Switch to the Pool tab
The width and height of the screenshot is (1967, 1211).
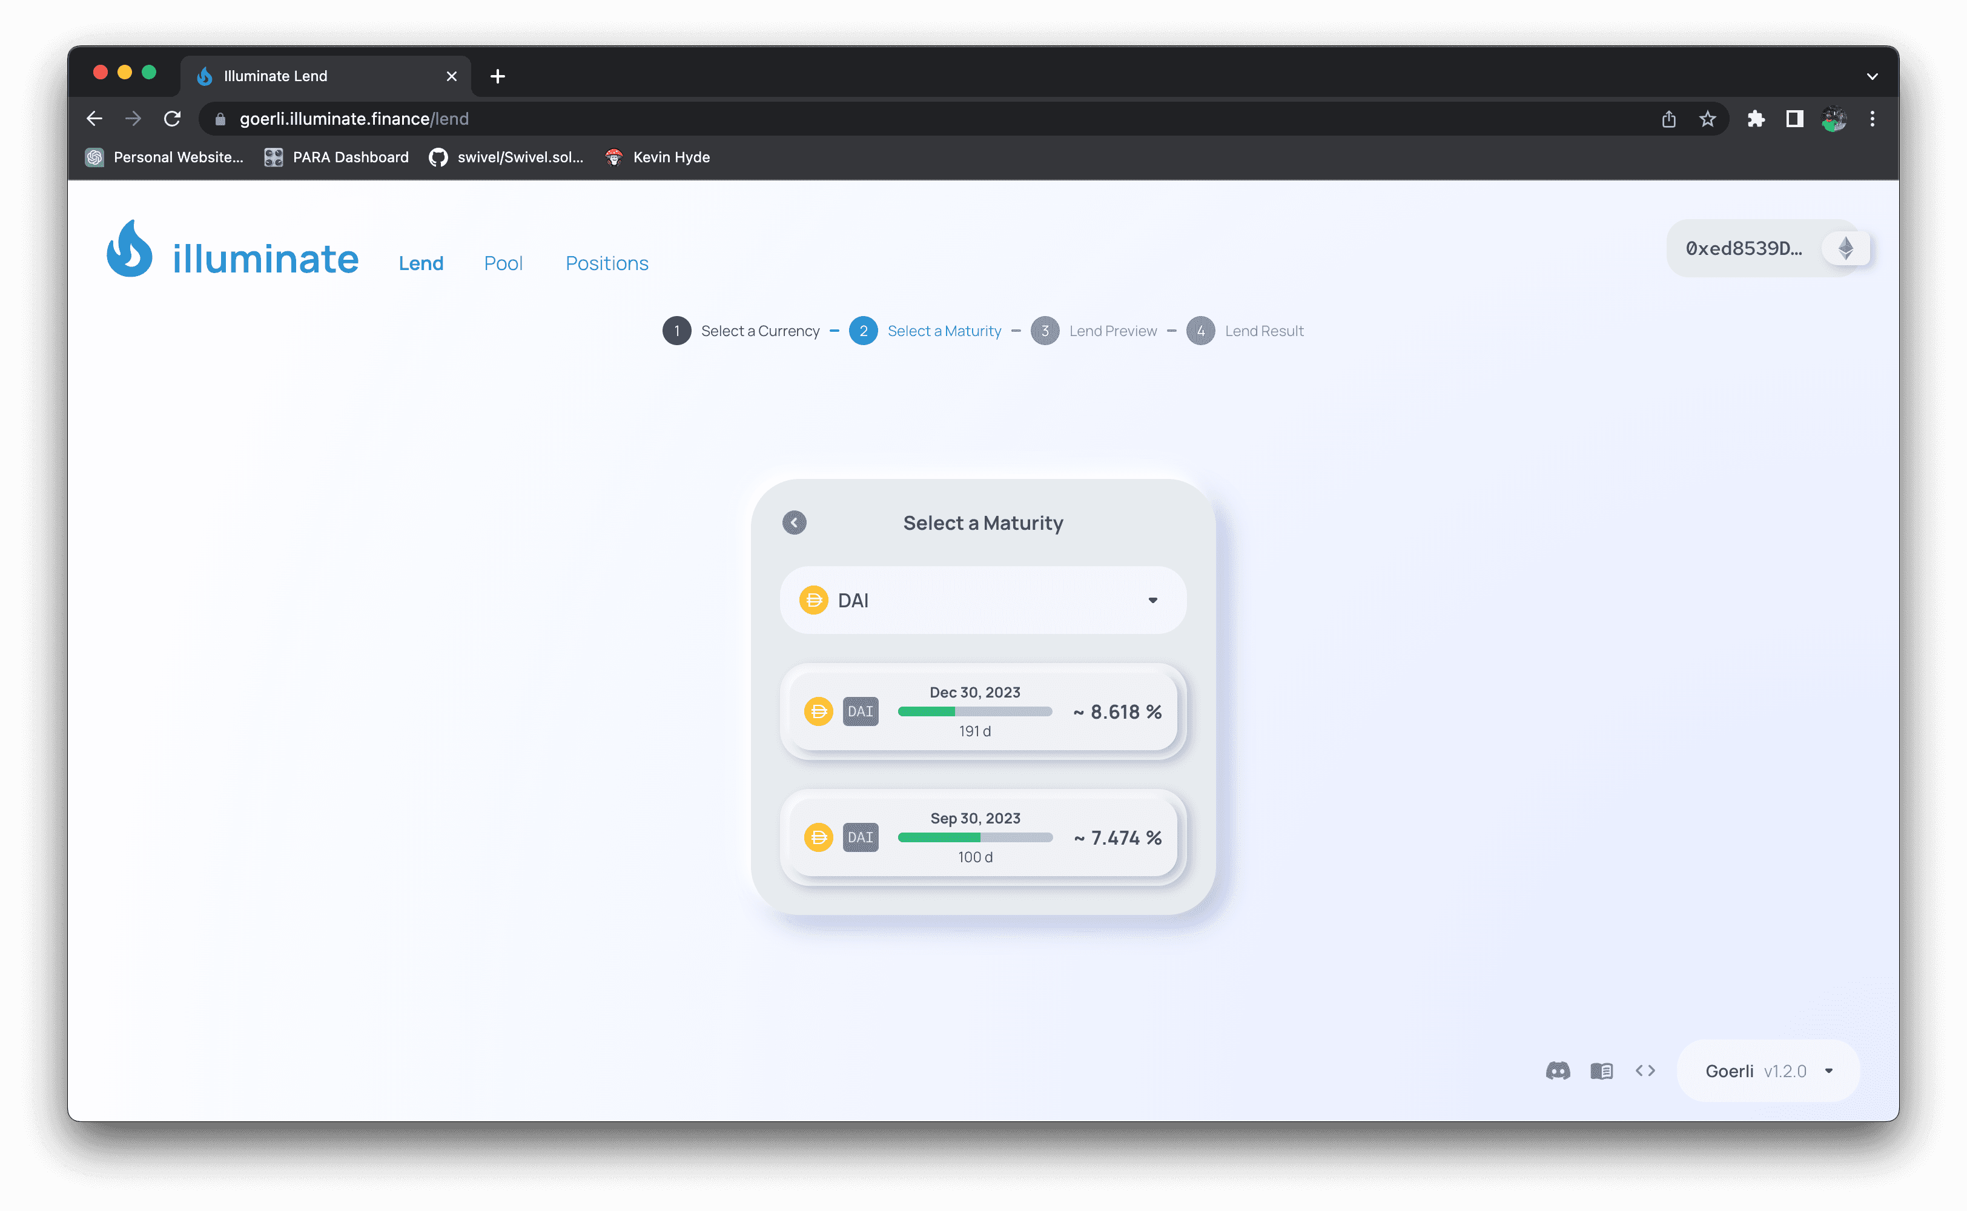[x=503, y=263]
